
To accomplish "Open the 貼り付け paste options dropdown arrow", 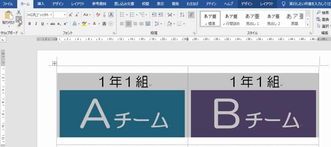I will [9, 27].
